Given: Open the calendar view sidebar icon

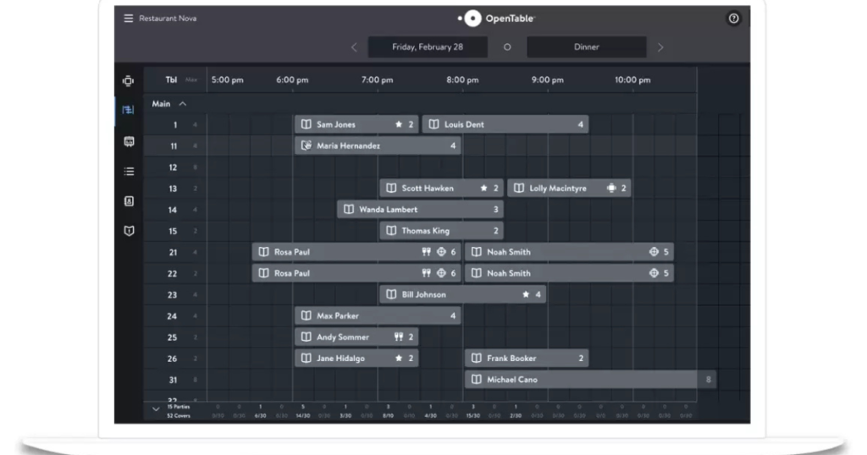Looking at the screenshot, I should (129, 142).
